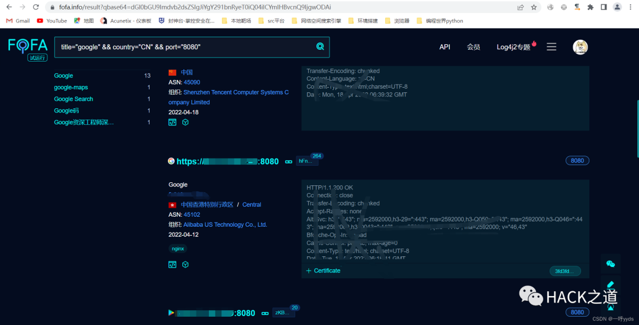
Task: Click the ASN 45102 link
Action: click(192, 214)
